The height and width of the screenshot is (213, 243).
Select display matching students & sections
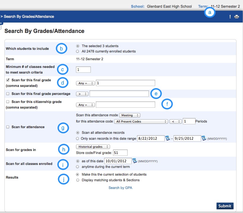click(x=78, y=180)
